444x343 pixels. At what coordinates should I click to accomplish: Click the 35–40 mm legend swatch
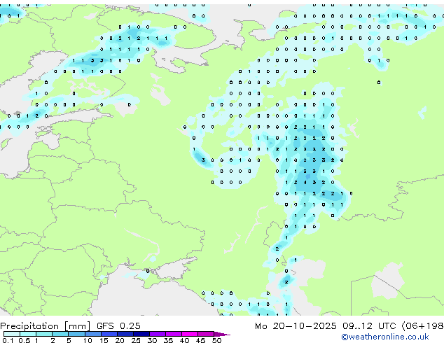pyautogui.click(x=173, y=334)
